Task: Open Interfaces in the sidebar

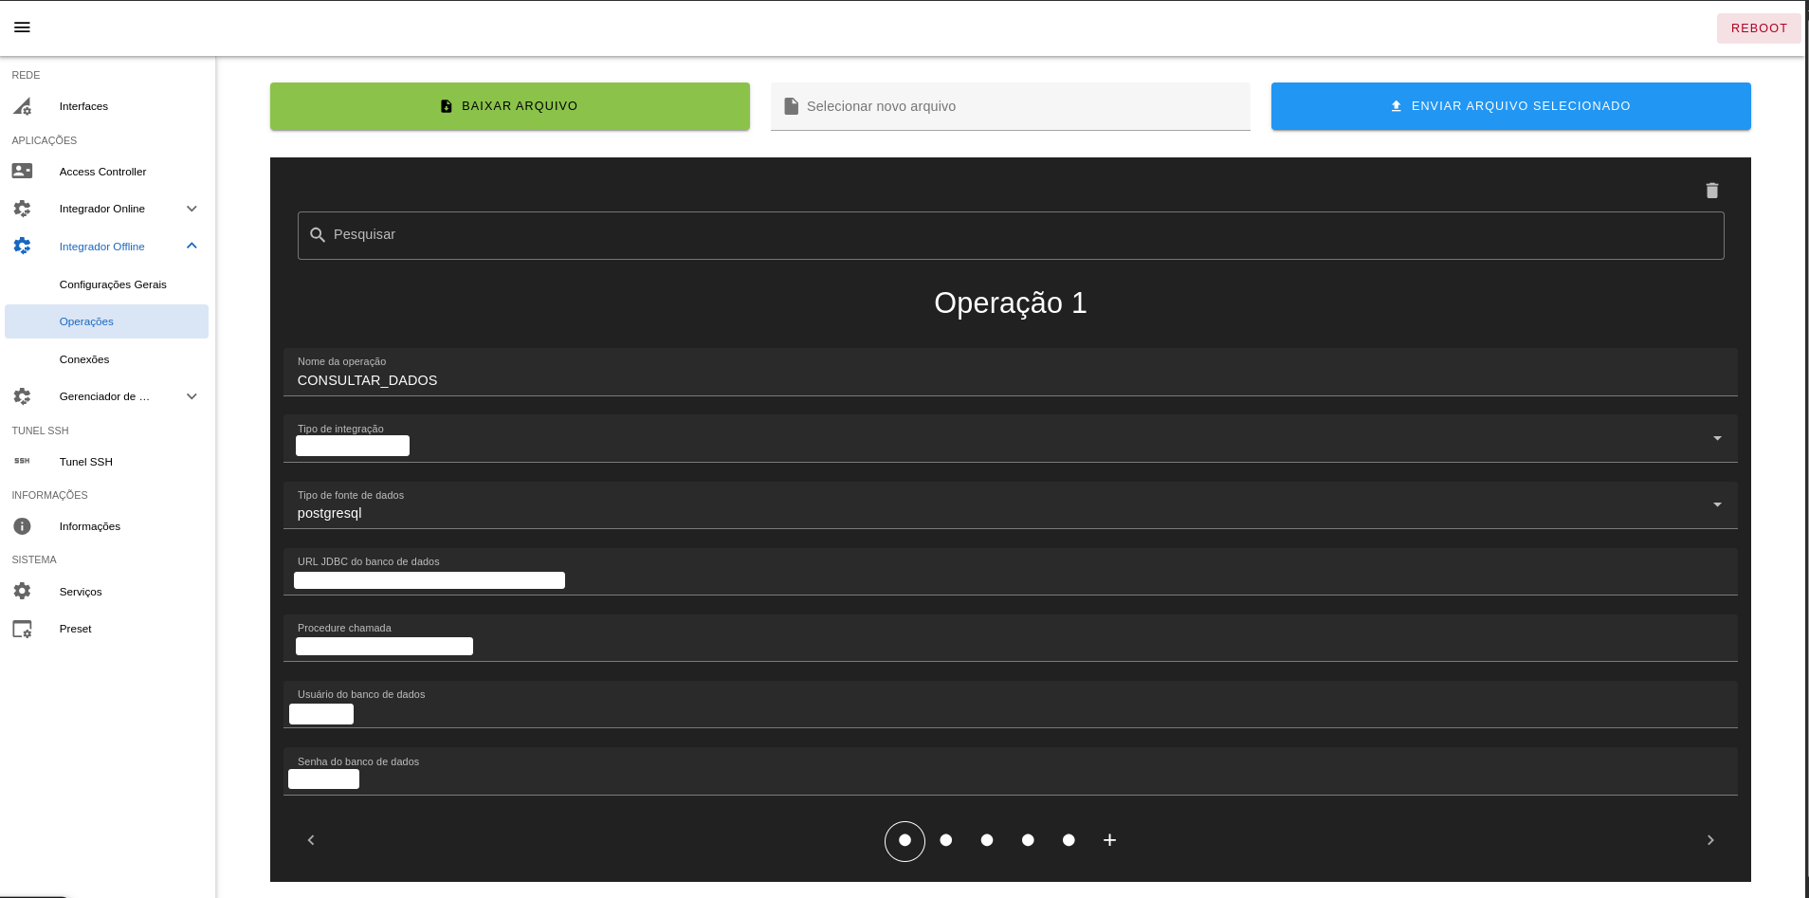Action: tap(83, 106)
